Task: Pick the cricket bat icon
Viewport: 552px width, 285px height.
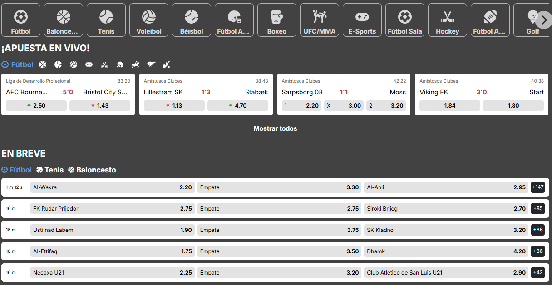Action: 166,65
